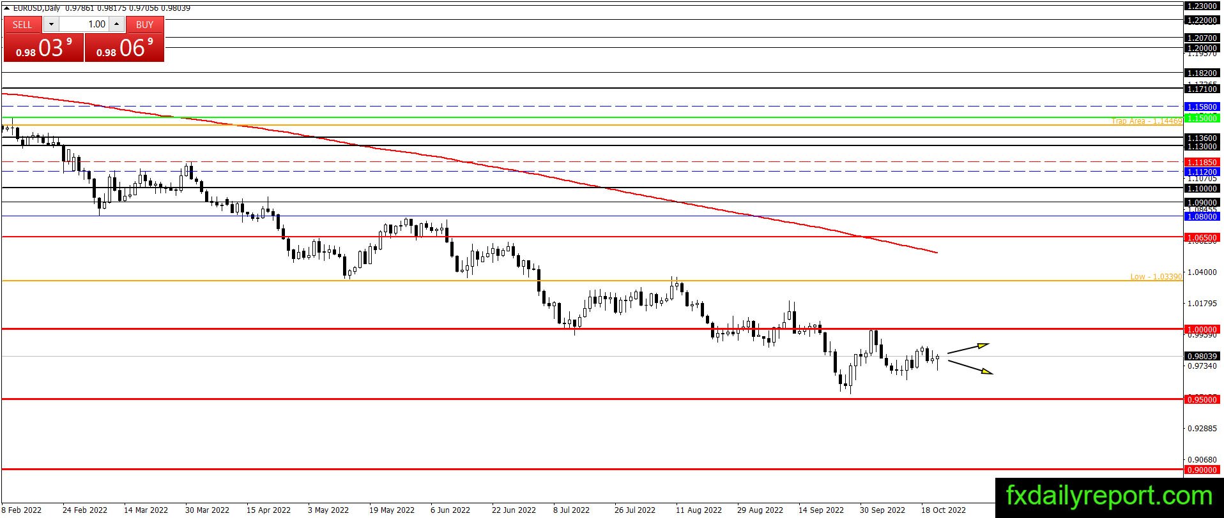Select the red 0.90000 price label
This screenshot has height=518, width=1224.
click(1202, 470)
